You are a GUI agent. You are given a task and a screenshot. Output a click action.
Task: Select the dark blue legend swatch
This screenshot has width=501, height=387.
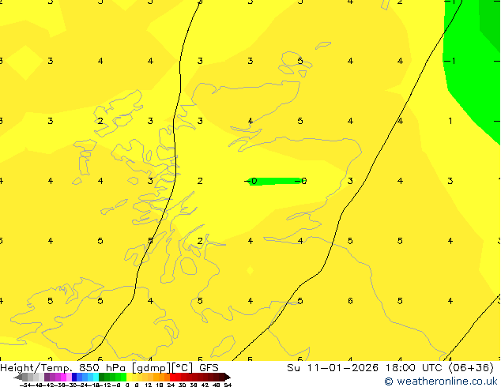[x=74, y=377]
